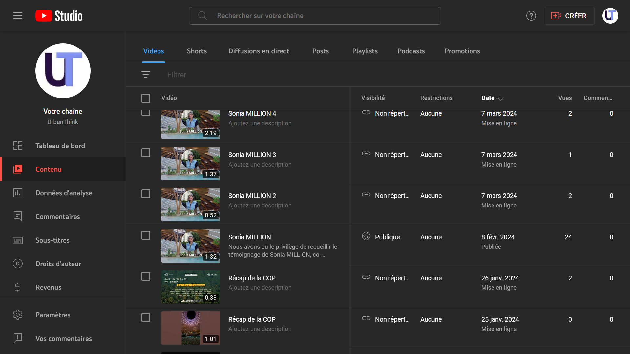Click the Visibilité column header

pyautogui.click(x=373, y=98)
